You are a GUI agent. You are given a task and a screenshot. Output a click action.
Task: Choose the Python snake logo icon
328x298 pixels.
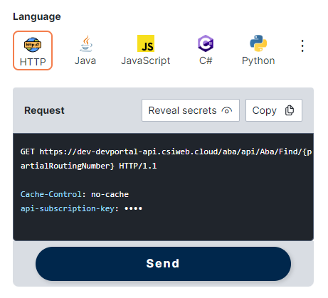258,43
